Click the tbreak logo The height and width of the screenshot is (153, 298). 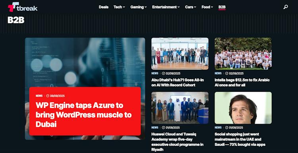(23, 7)
